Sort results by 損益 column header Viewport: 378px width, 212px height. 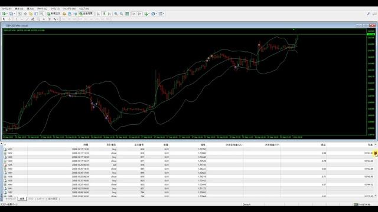(323, 145)
